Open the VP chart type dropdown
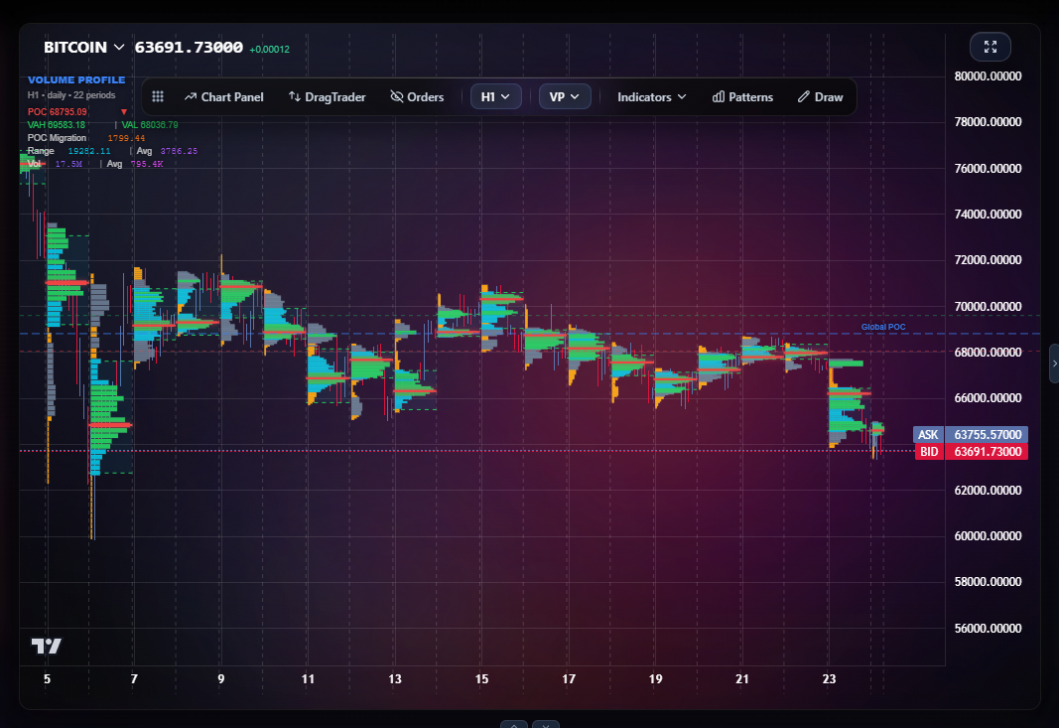 coord(565,96)
